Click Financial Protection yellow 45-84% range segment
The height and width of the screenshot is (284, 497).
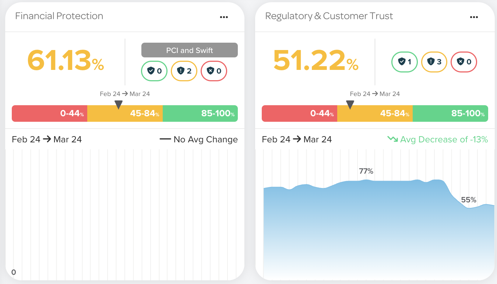coord(125,113)
